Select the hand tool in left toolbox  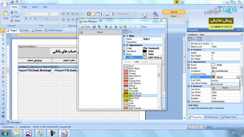point(3,35)
